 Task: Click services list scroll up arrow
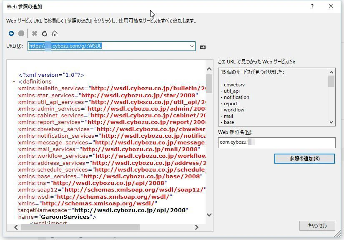pos(331,72)
